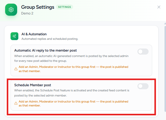Click 'Schedule Member post' heading
The height and width of the screenshot is (120, 166).
pos(32,85)
